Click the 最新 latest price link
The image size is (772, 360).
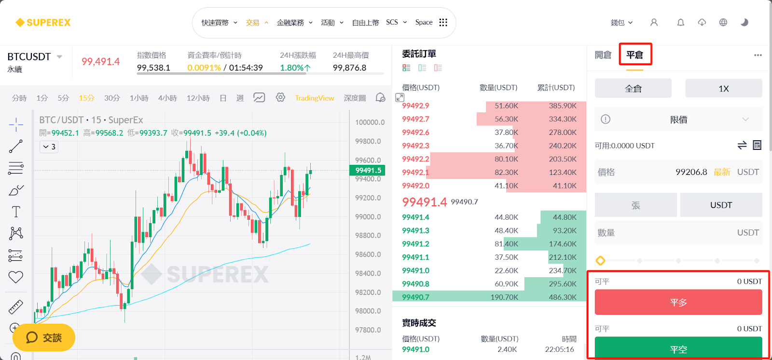pos(722,172)
